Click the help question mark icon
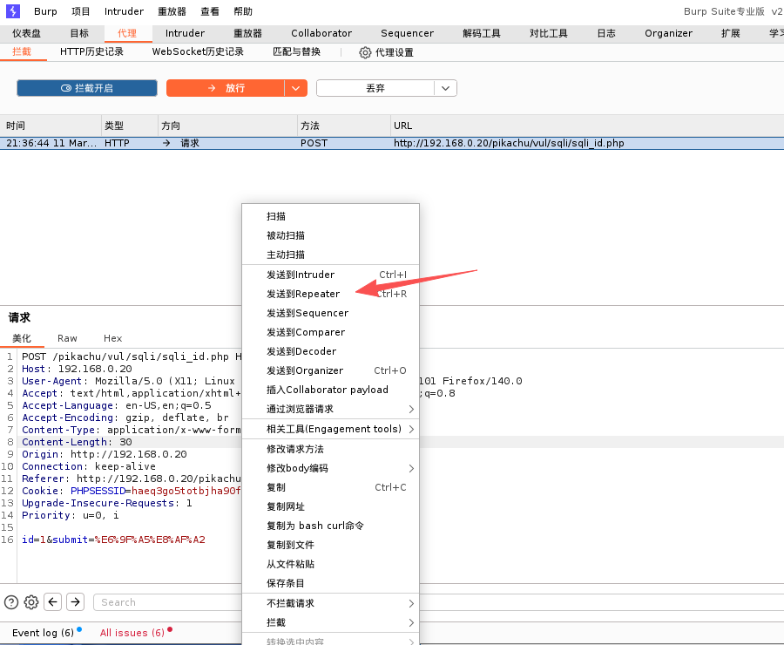Screen dimensions: 784x645 pos(11,602)
